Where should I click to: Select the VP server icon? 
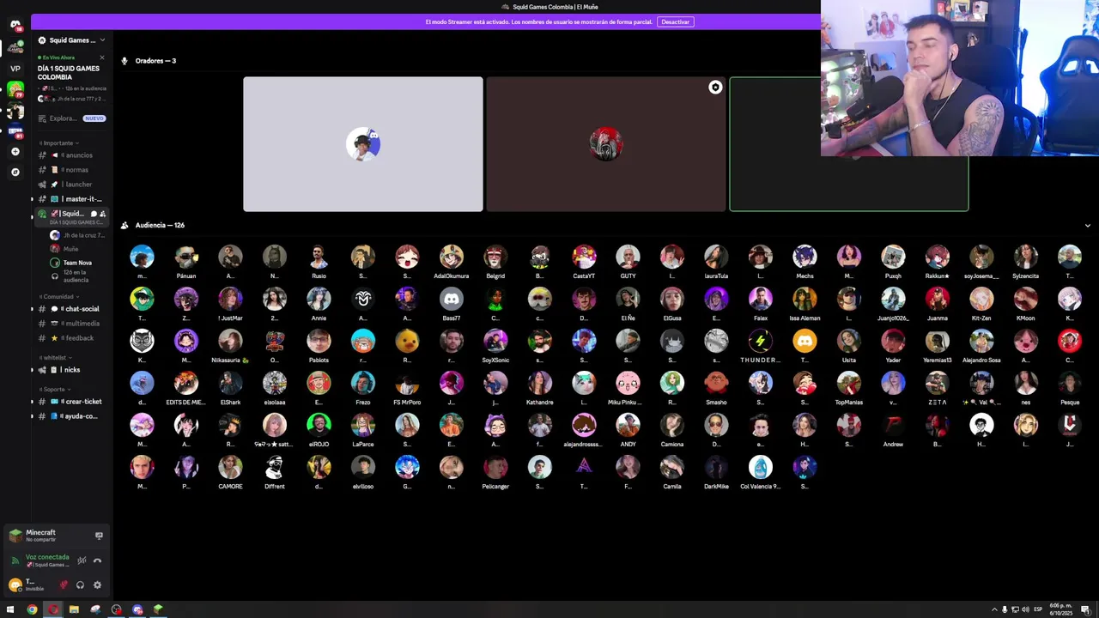15,69
